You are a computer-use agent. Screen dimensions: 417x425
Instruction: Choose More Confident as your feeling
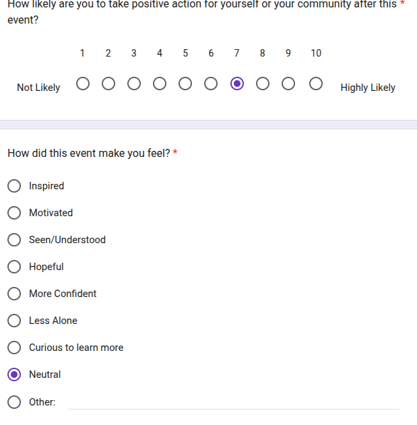14,294
